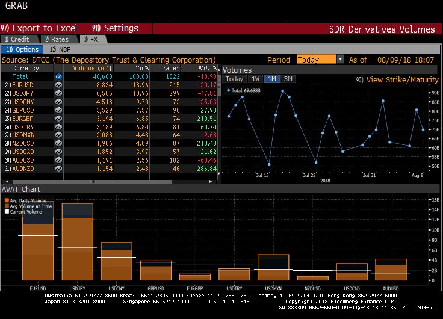The width and height of the screenshot is (443, 319).
Task: Click the chart icon beside USDCAD
Action: (58, 152)
